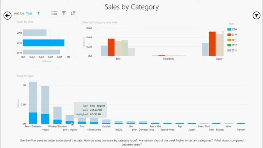Pop out the chart with the expand icon

coord(73,13)
